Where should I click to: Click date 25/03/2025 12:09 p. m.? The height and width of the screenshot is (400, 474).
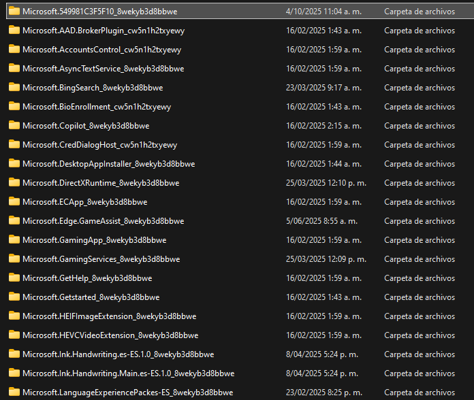coord(326,259)
